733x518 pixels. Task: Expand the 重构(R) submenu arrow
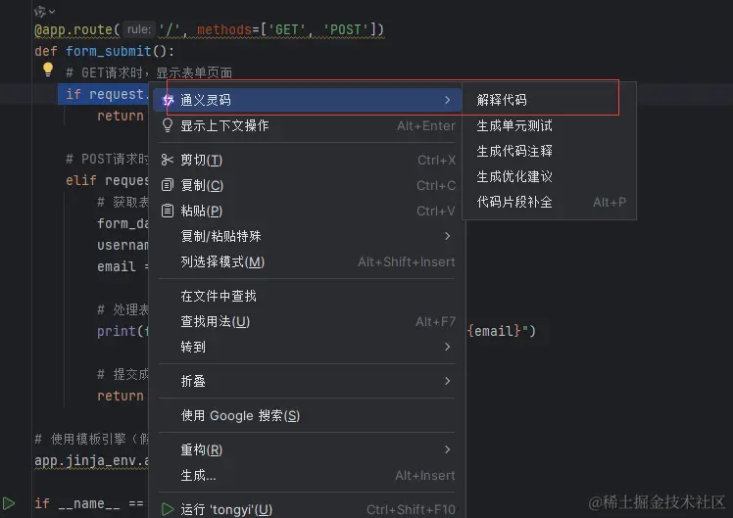click(x=448, y=449)
